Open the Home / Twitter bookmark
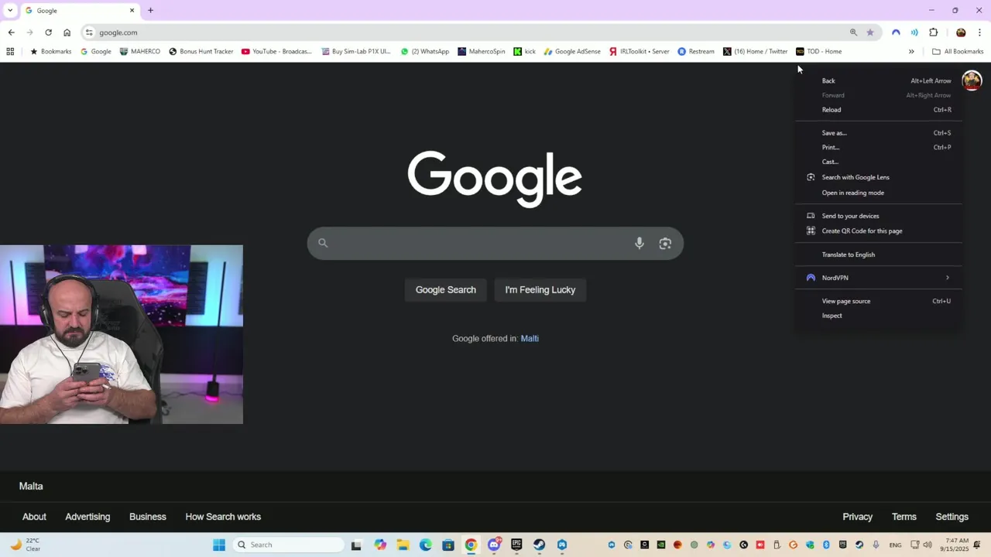 pos(756,51)
